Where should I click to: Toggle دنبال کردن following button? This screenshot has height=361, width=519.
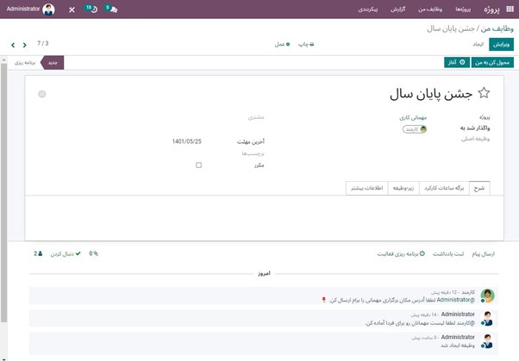coord(66,254)
